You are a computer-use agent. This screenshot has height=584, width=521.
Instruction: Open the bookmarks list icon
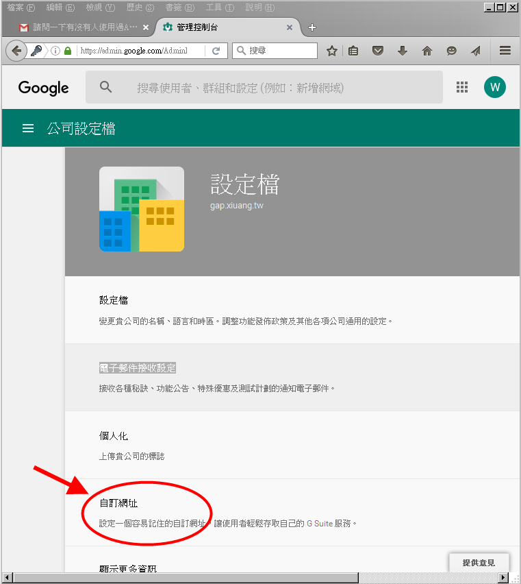tap(353, 51)
